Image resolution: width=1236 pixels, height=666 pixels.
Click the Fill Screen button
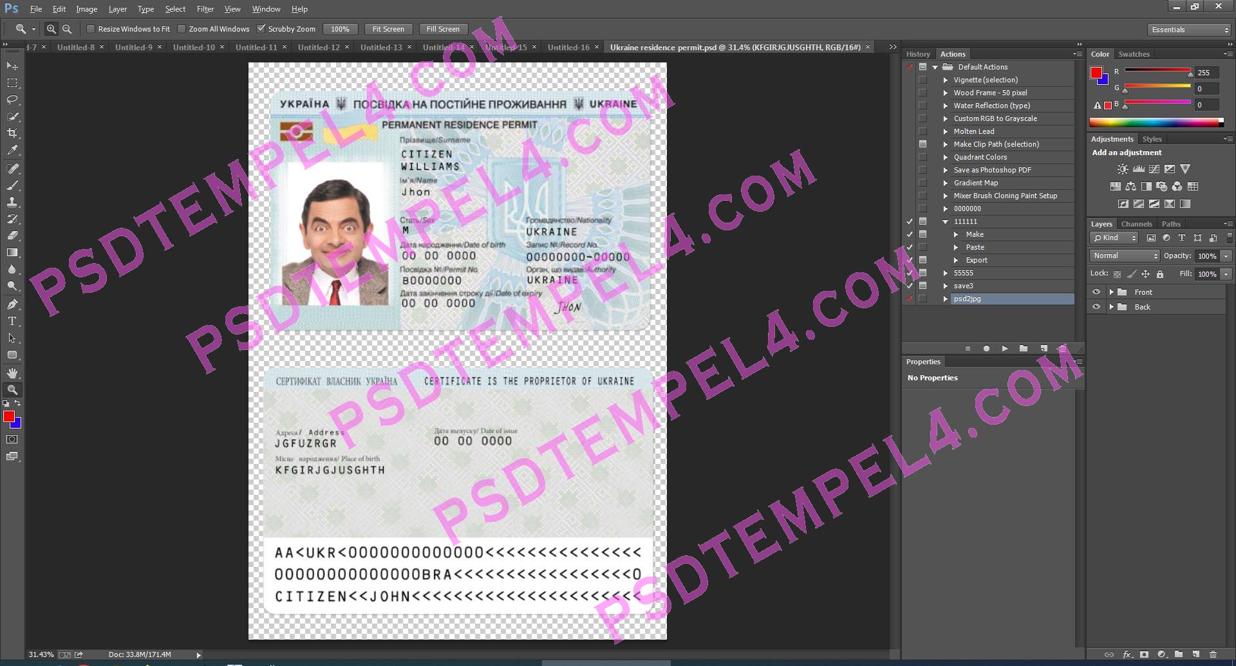pyautogui.click(x=443, y=29)
